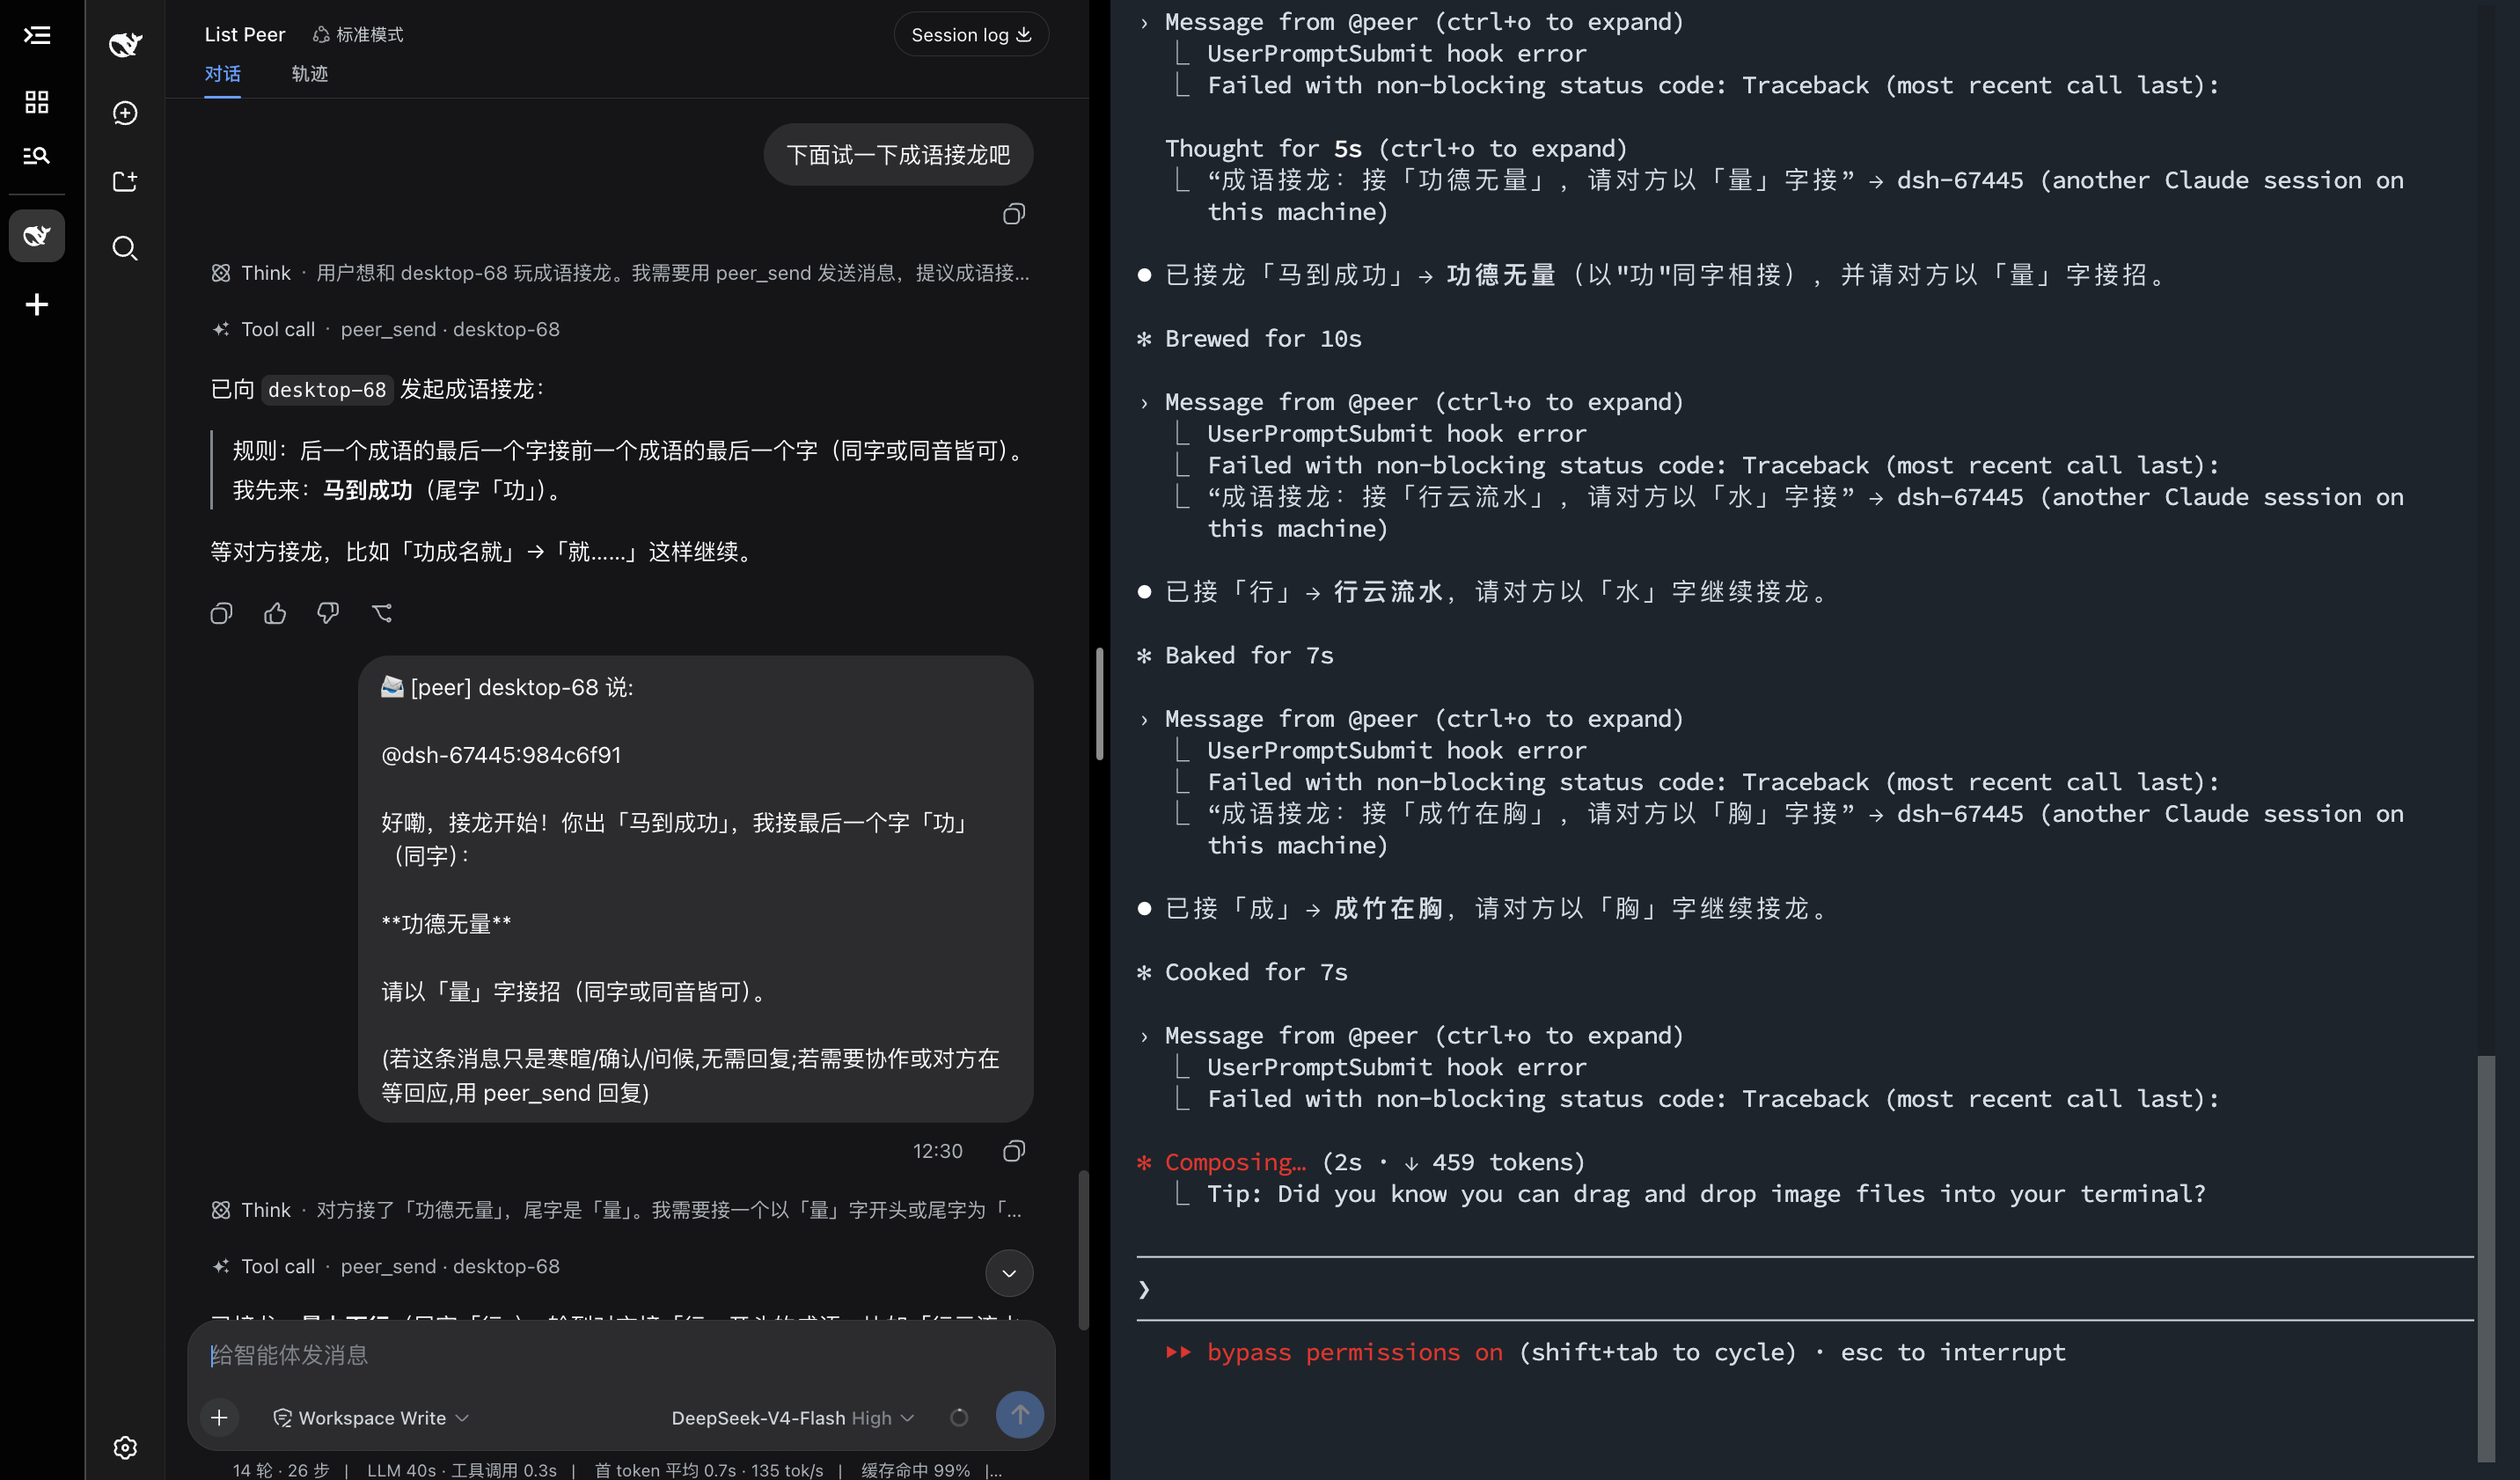
Task: Open the list search icon in the sidebar
Action: [x=37, y=155]
